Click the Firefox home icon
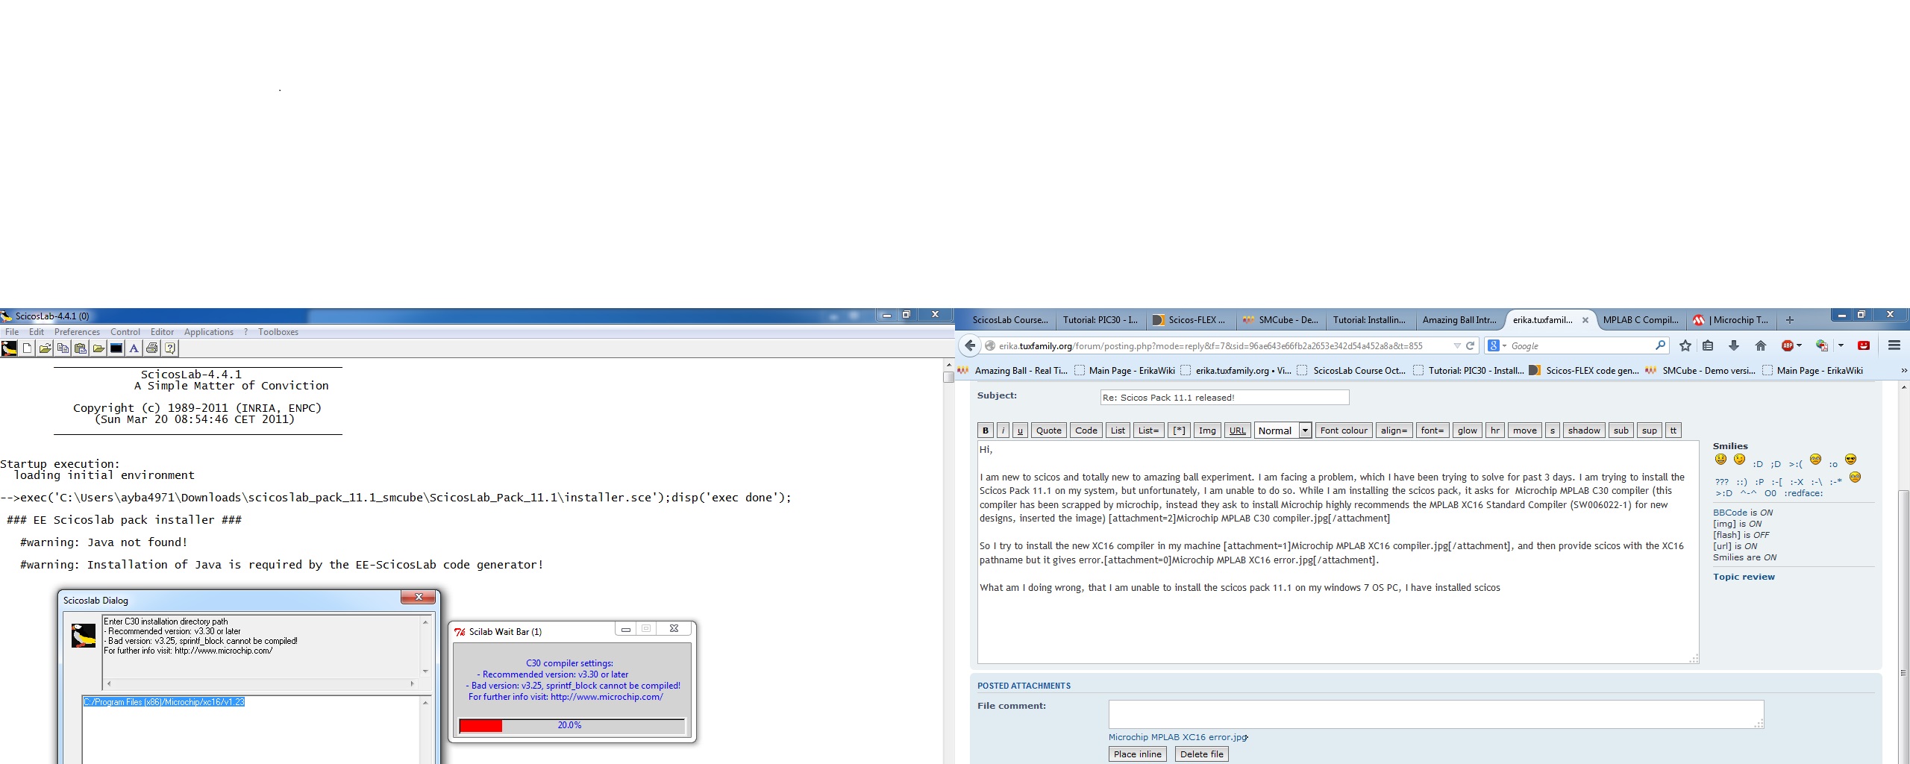Viewport: 1910px width, 764px height. pos(1761,345)
